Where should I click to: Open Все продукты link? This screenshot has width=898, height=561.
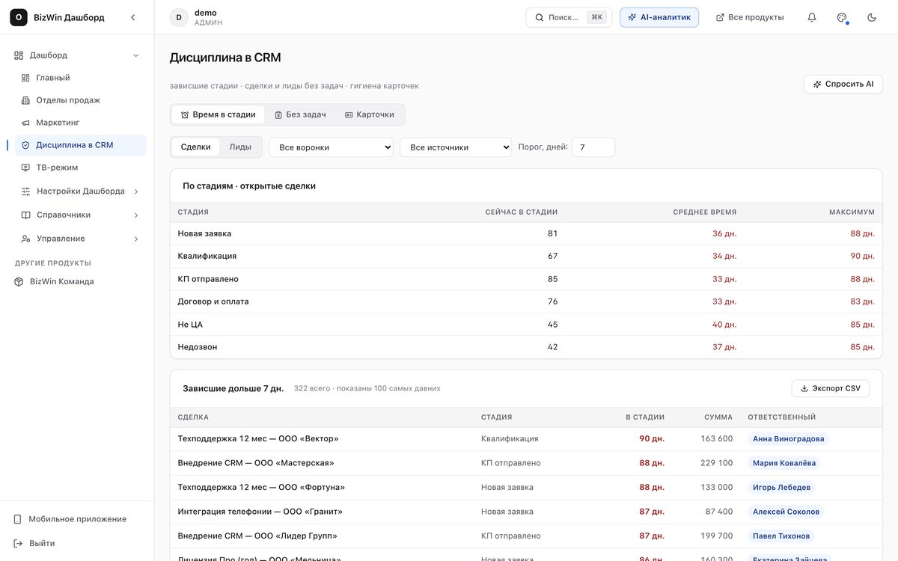click(750, 17)
